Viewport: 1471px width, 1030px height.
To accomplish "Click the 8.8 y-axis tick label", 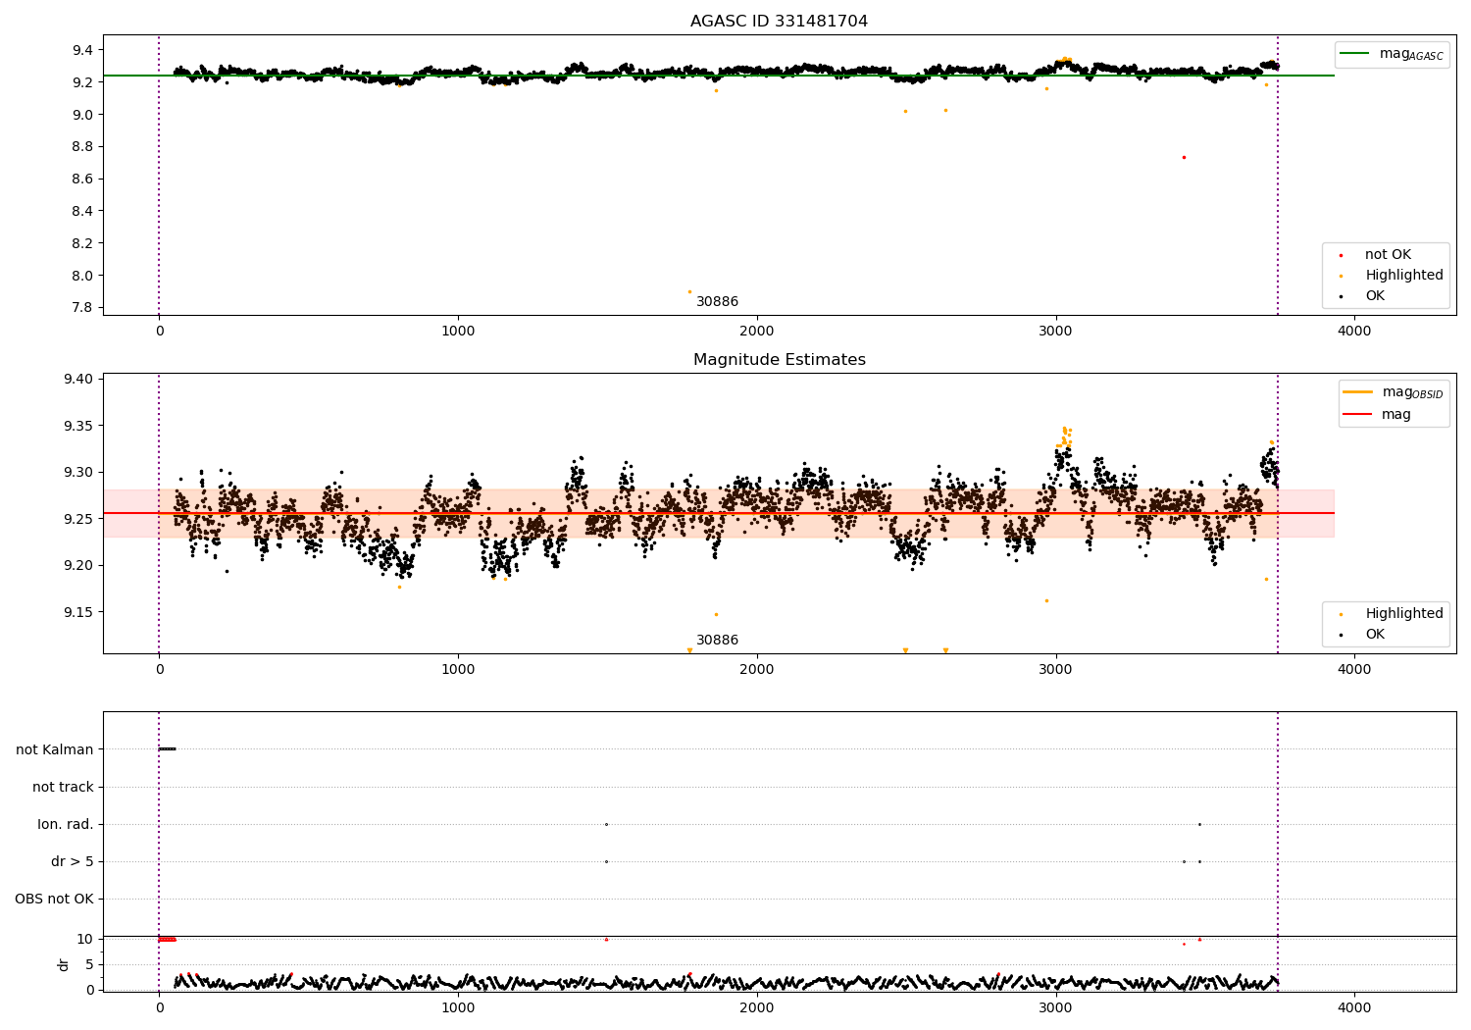I will (x=81, y=147).
